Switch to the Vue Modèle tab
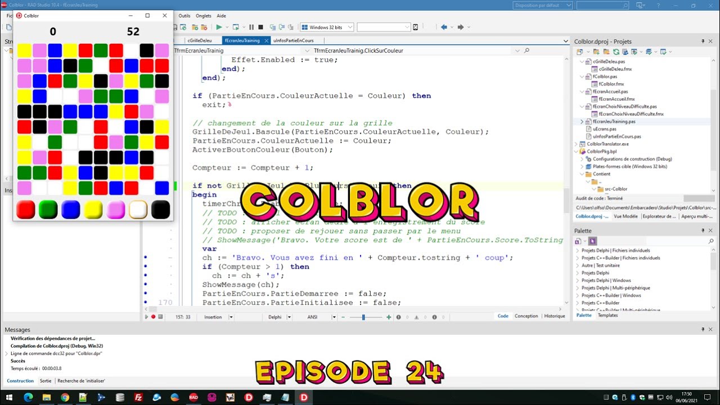The image size is (720, 405). 625,216
